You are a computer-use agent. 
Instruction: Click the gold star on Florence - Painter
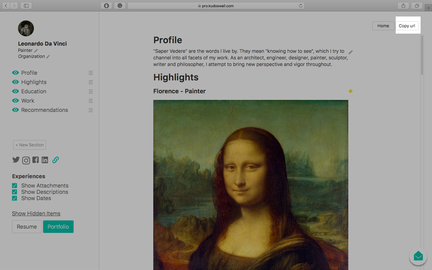350,91
